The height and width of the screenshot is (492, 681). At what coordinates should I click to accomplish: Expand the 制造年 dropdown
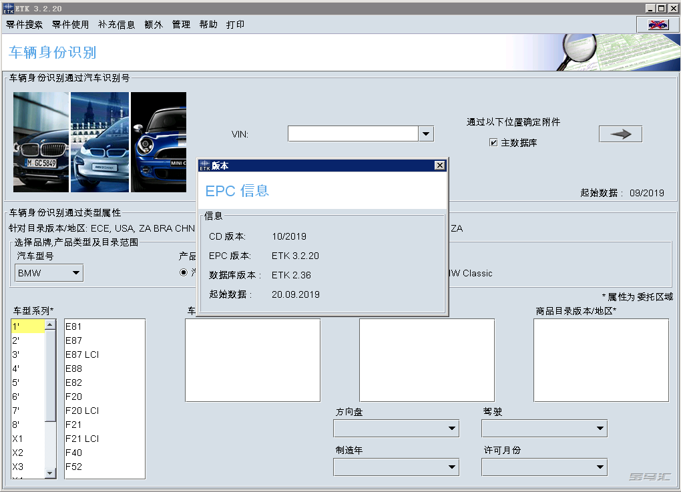click(x=397, y=467)
